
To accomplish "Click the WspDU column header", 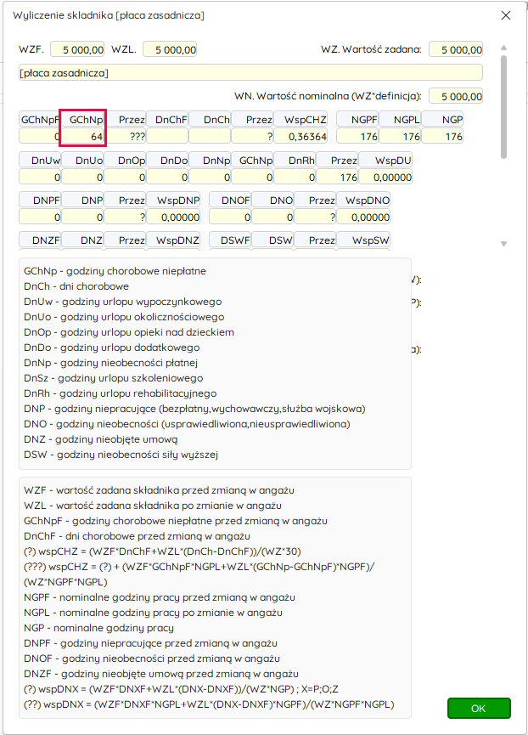I will click(x=385, y=161).
